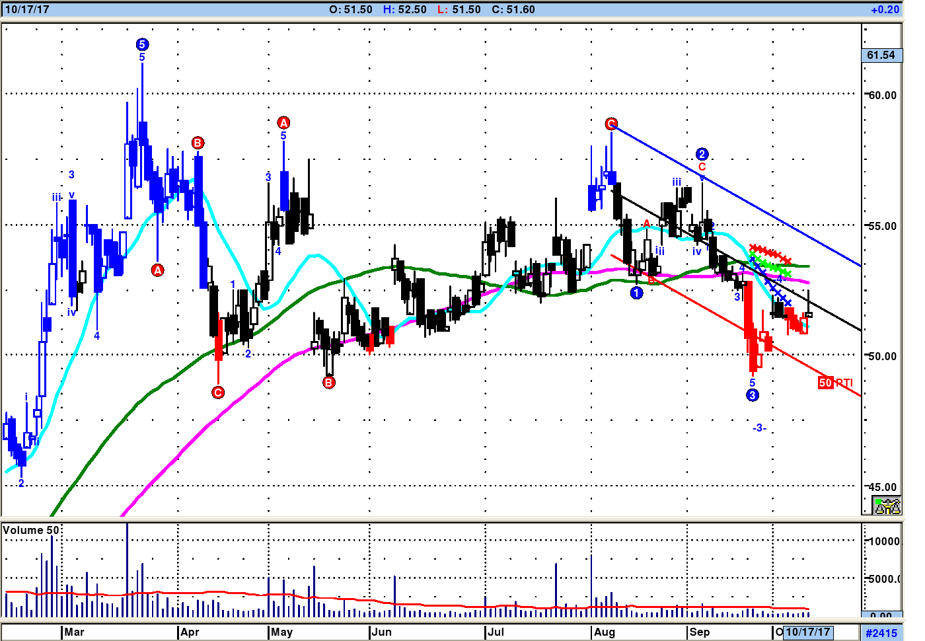
Task: Select the blue circled 1 wave label
Action: [636, 292]
